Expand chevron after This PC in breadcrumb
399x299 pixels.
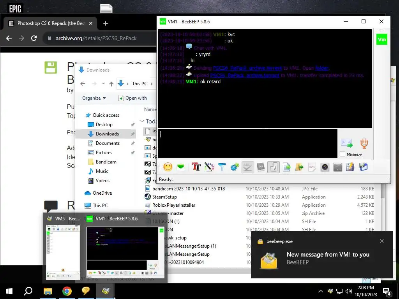(152, 84)
